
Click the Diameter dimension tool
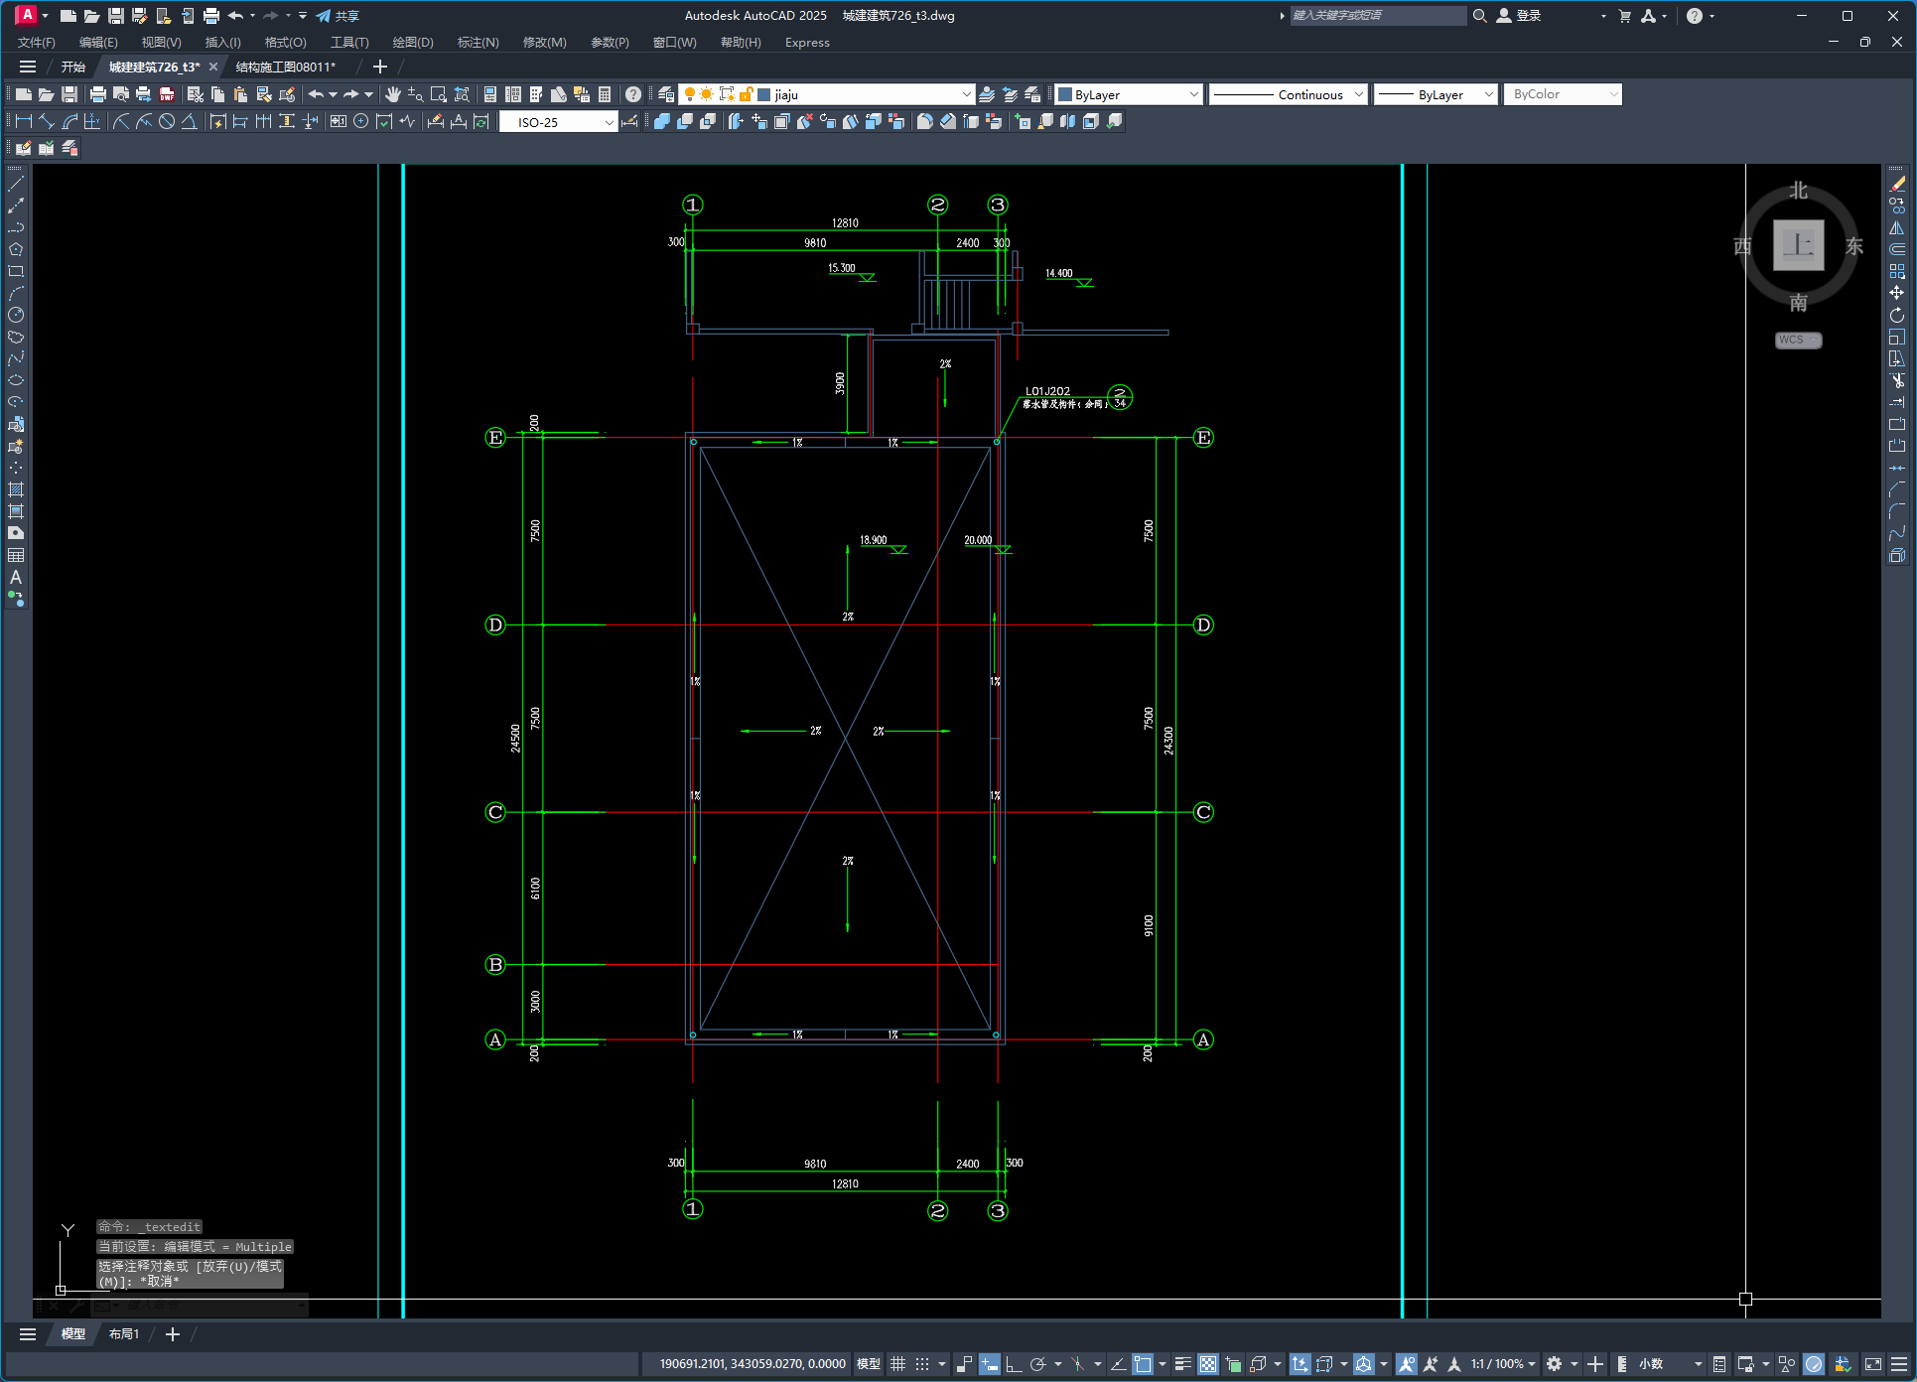167,121
